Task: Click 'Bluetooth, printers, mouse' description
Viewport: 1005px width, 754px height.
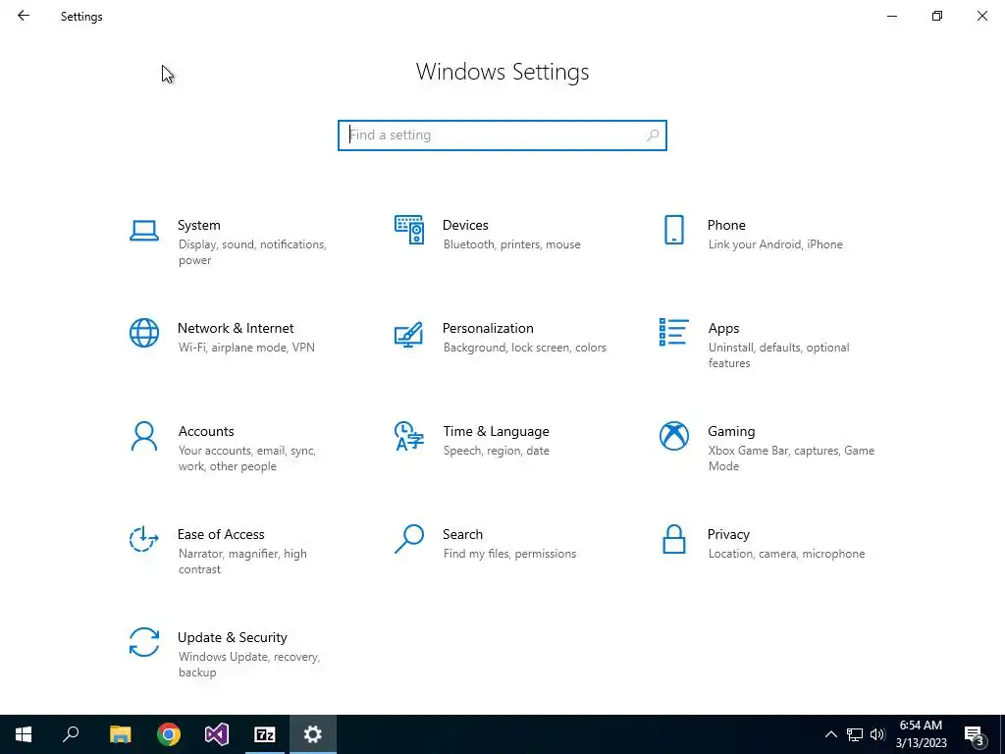Action: pos(511,244)
